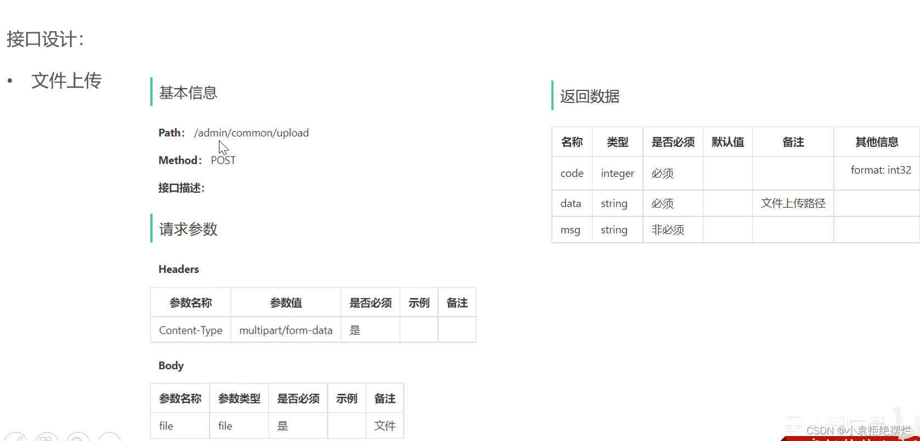Screen dimensions: 920x441
Task: Click 是否必须 header in Headers table
Action: point(371,302)
